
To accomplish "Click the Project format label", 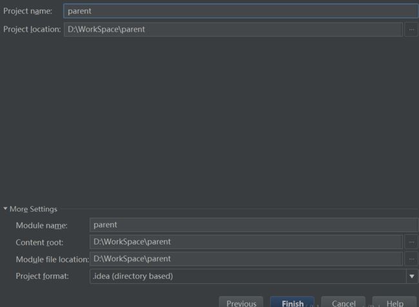I will (x=42, y=276).
